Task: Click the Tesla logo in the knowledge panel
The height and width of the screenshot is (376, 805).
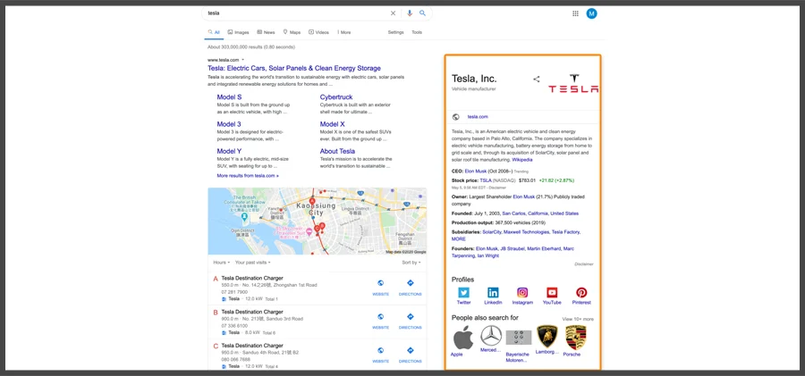Action: point(573,84)
